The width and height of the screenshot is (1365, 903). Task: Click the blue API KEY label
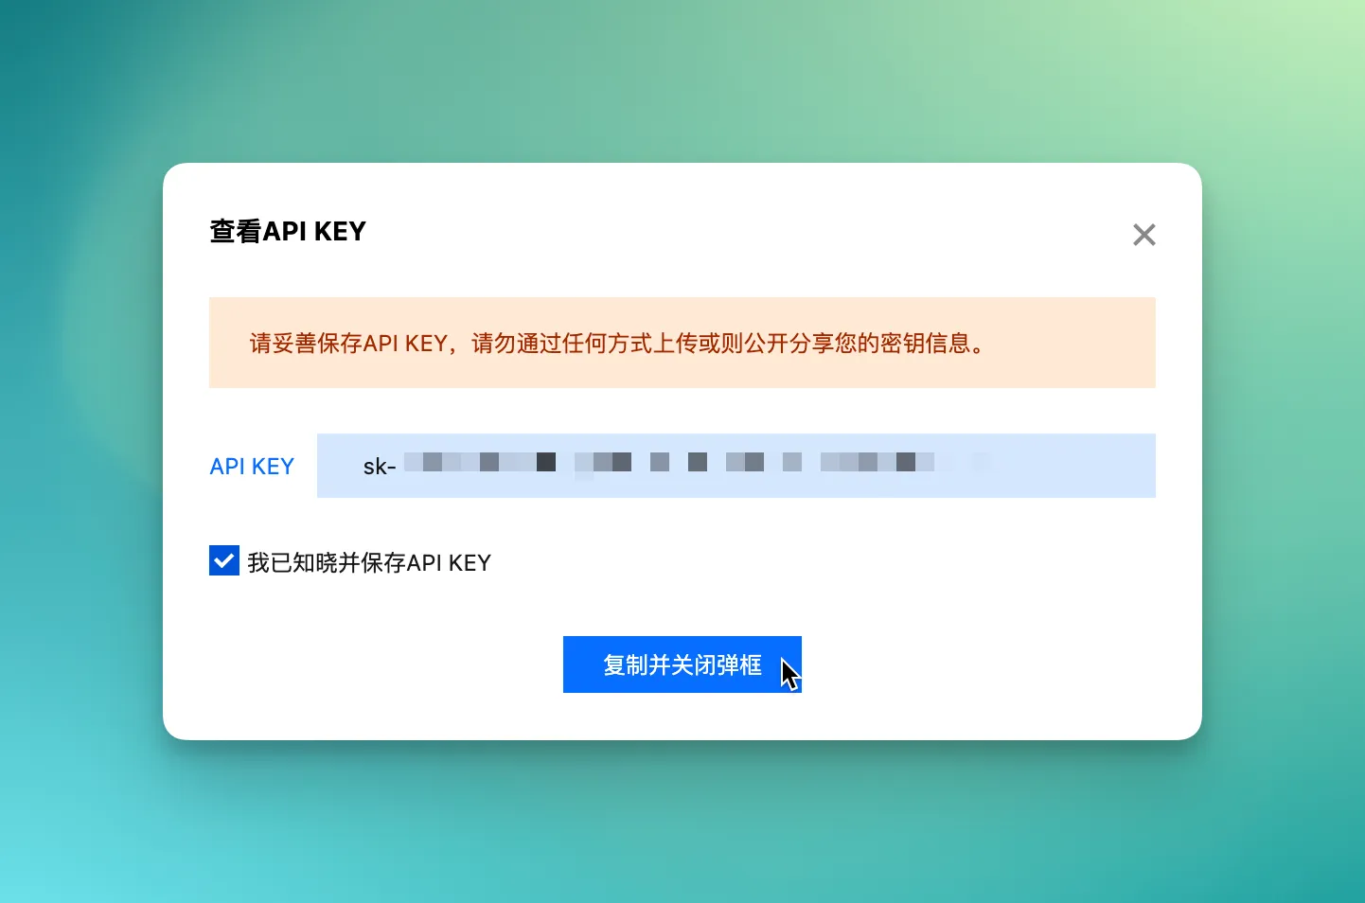(252, 466)
